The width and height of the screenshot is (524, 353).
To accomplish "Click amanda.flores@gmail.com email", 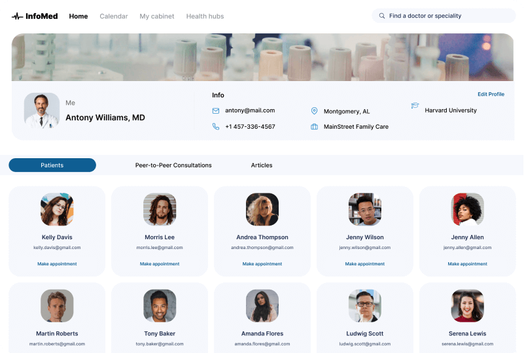I will pos(262,344).
